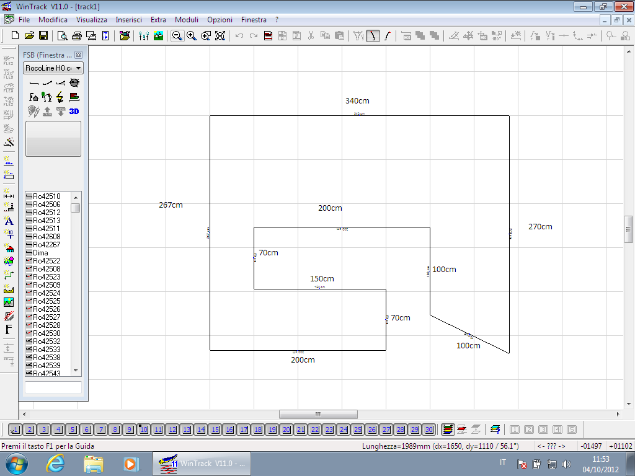This screenshot has height=476, width=635.
Task: Click the curved track icon in FSB panel
Action: [47, 83]
